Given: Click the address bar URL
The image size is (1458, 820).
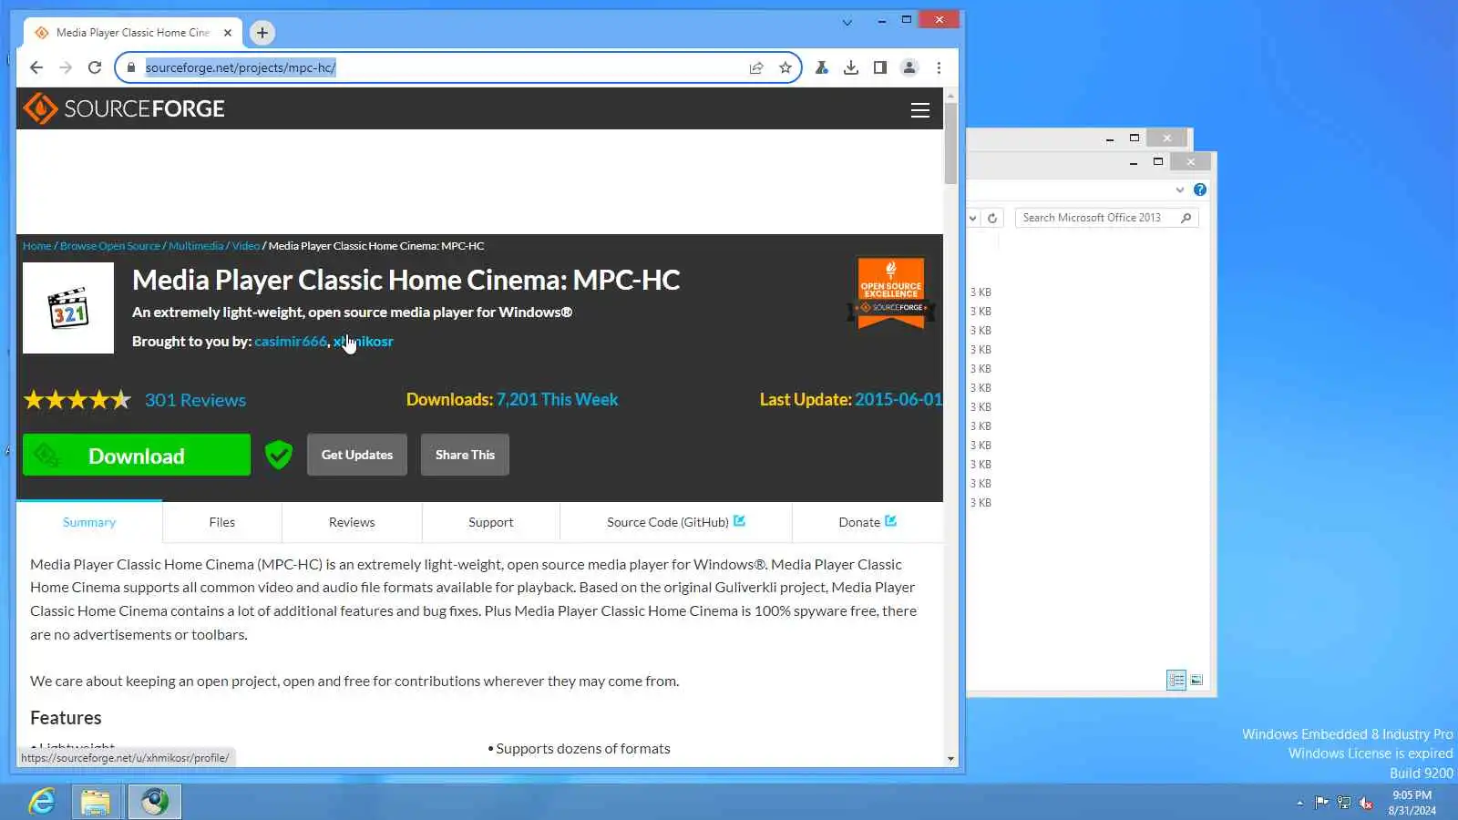Looking at the screenshot, I should pyautogui.click(x=241, y=67).
